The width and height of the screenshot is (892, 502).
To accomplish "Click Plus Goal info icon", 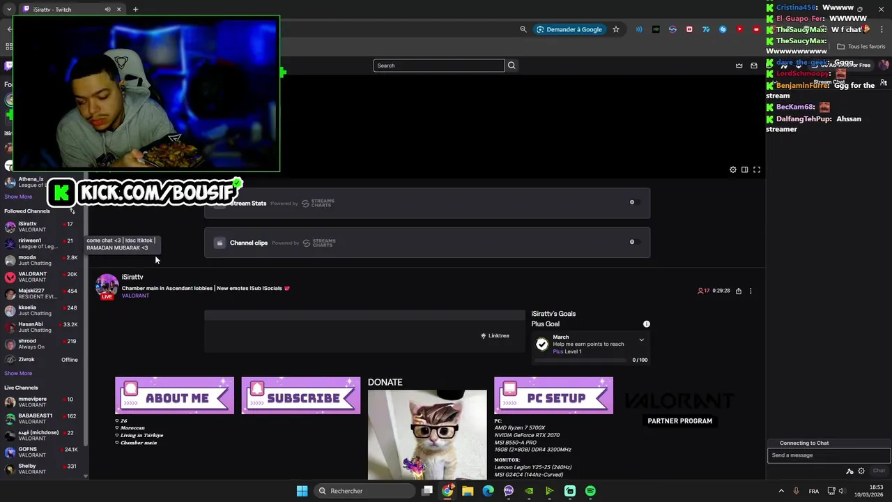I will tap(647, 324).
